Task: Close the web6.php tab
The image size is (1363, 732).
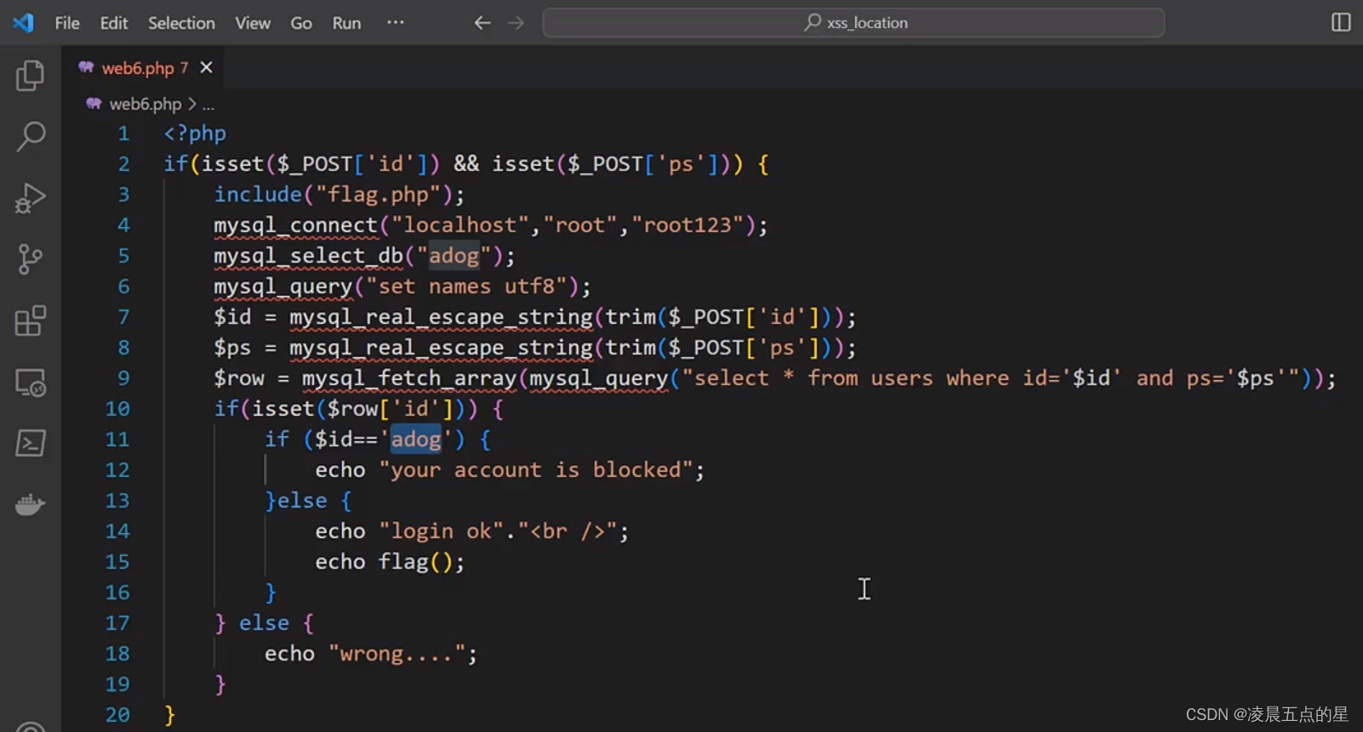Action: point(206,68)
